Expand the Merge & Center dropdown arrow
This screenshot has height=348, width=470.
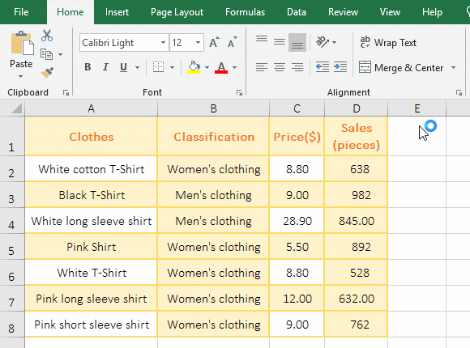453,68
